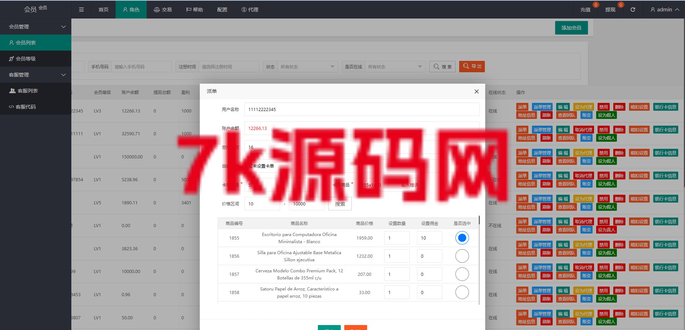Click 暗扣设置 in the first member row
Viewport: 685px width, 330px height.
click(639, 107)
